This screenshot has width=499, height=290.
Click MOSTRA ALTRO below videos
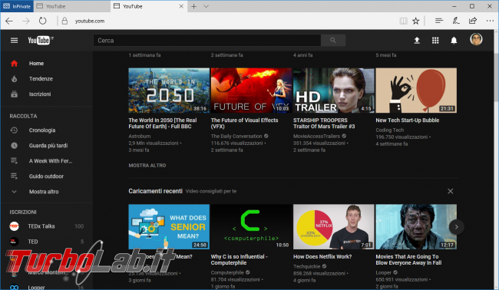click(147, 166)
